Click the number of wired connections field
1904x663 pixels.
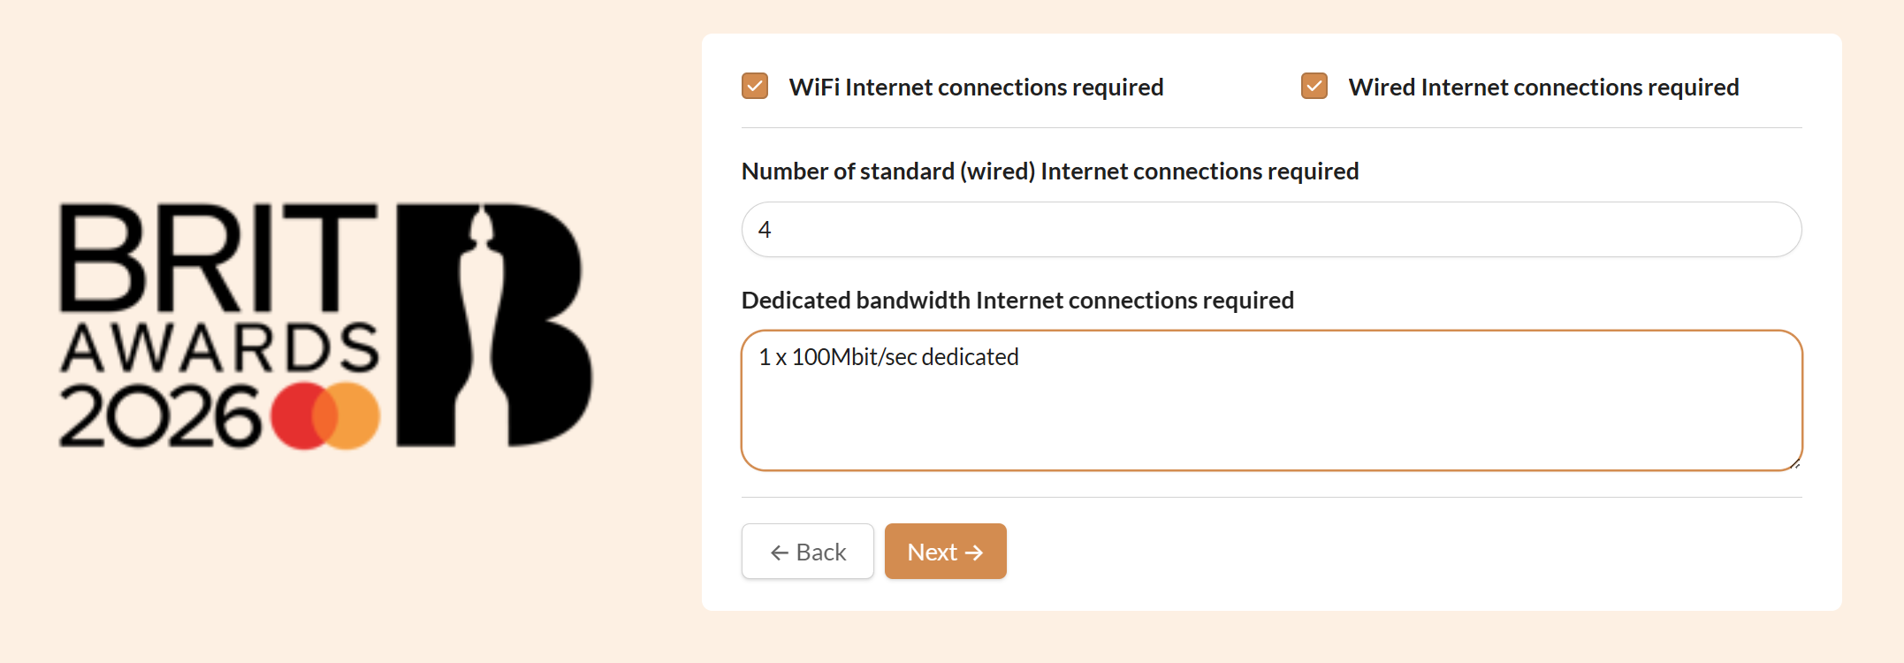tap(1271, 229)
